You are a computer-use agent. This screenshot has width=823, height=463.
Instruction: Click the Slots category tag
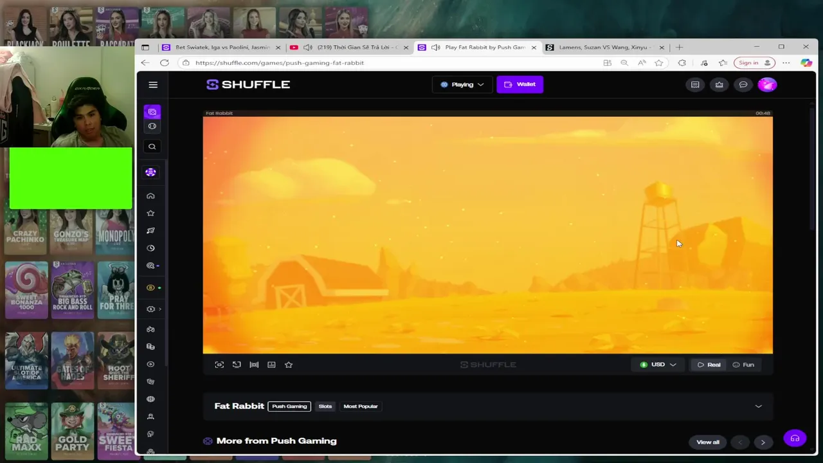325,406
